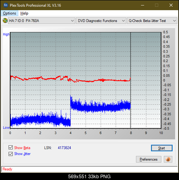Screen dimensions: 179x180
Task: Click the vertical marker line at 8 on graph
Action: [130, 80]
